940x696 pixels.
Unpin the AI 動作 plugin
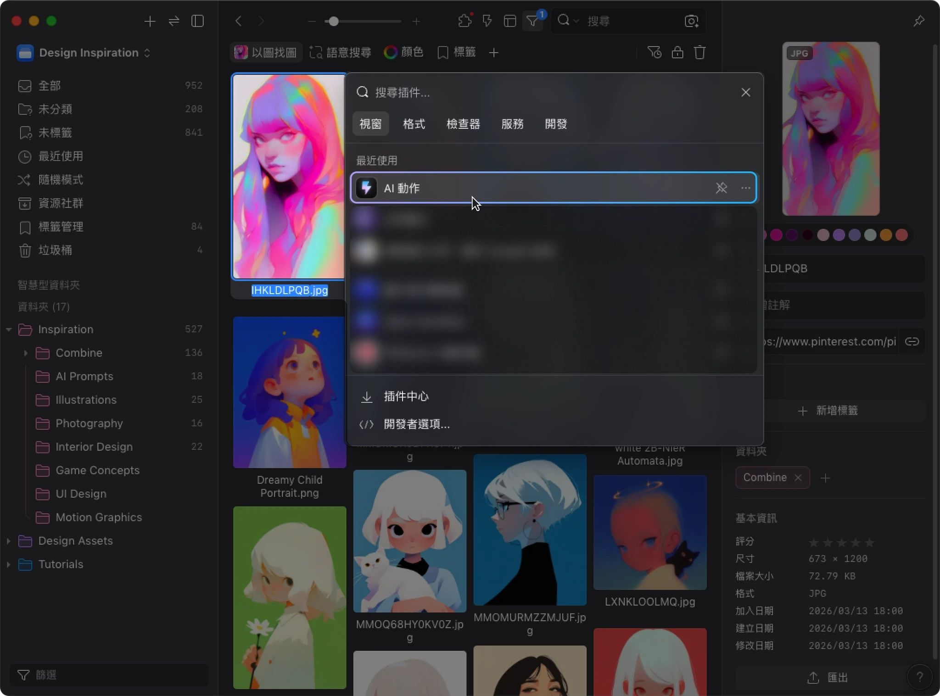pos(721,188)
